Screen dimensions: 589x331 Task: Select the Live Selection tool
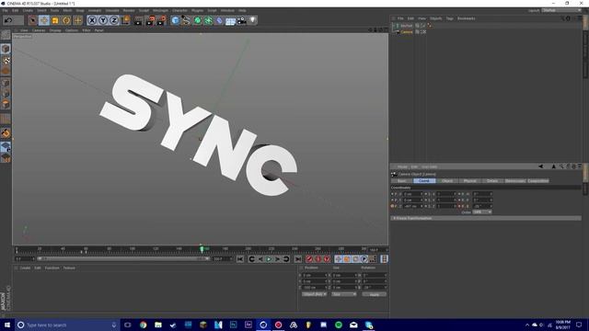tap(33, 20)
